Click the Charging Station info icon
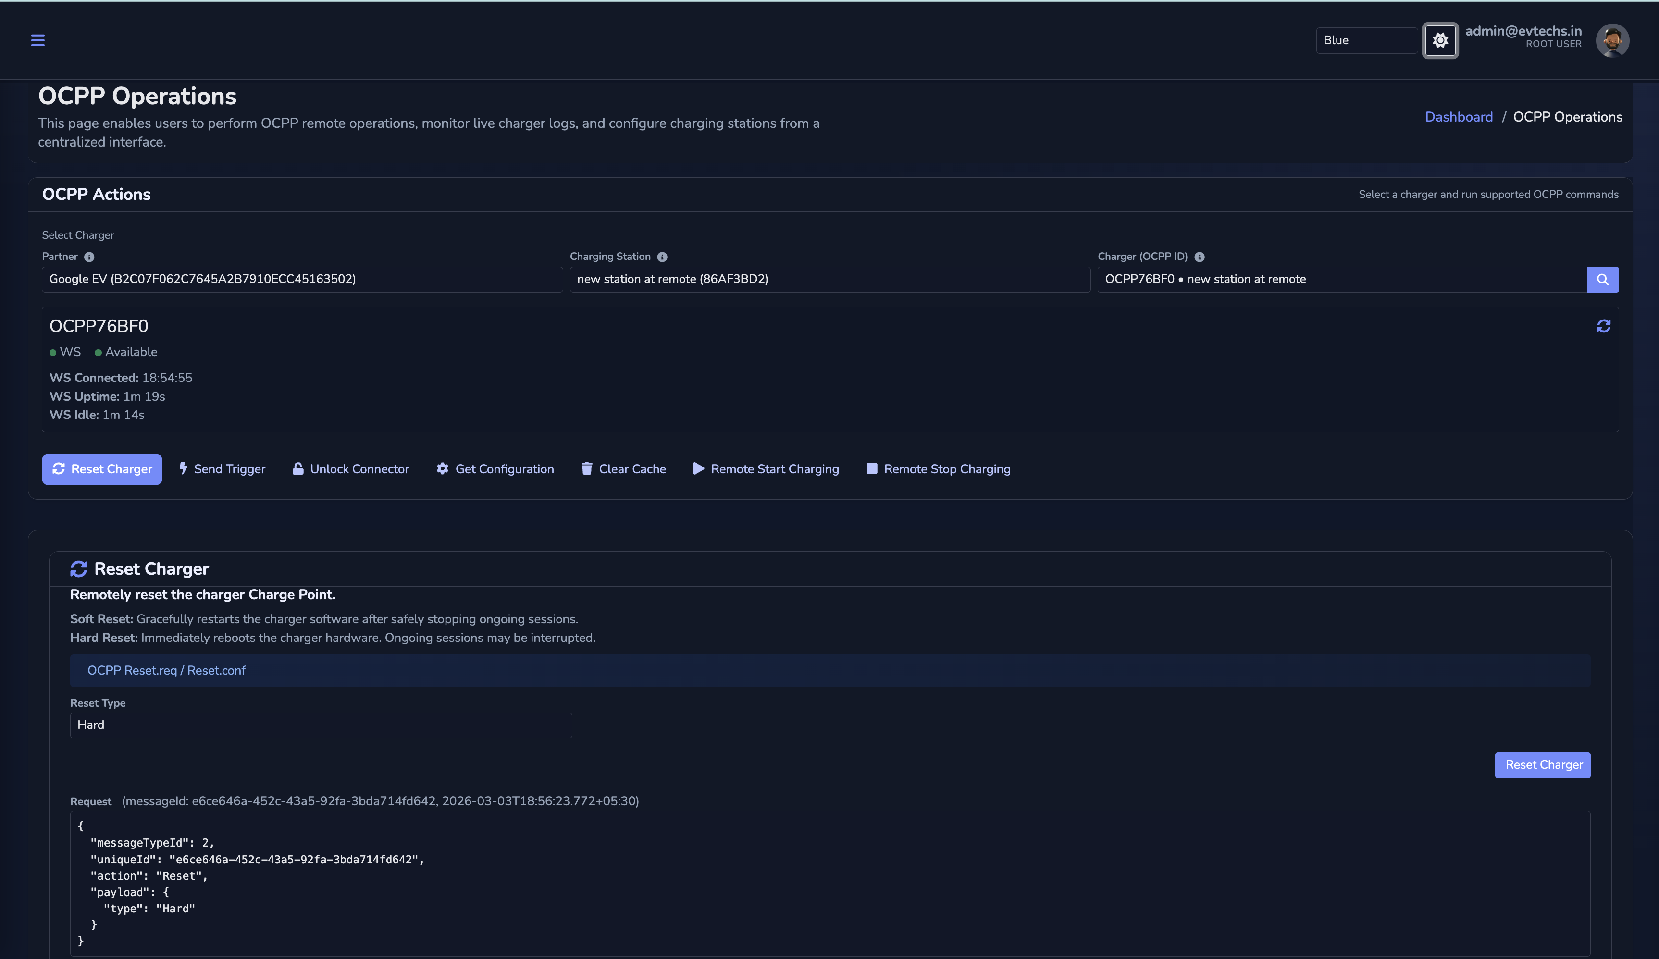1659x959 pixels. (662, 257)
